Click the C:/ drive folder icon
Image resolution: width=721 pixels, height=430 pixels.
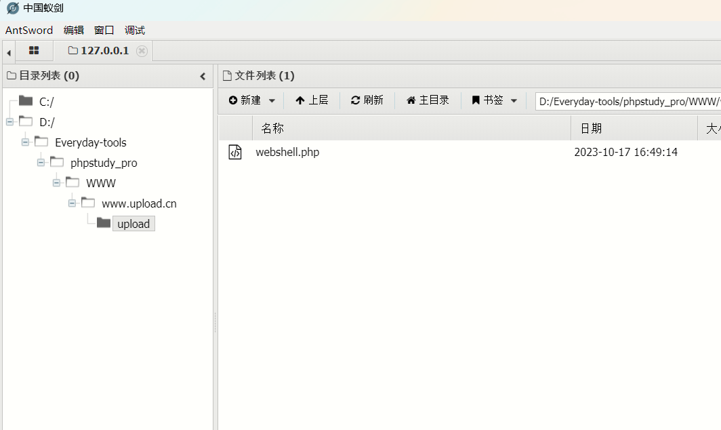click(26, 102)
